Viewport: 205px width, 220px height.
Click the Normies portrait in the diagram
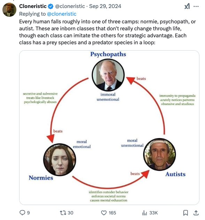pyautogui.click(x=60, y=160)
